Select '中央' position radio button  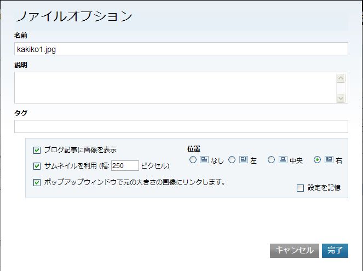pyautogui.click(x=271, y=160)
